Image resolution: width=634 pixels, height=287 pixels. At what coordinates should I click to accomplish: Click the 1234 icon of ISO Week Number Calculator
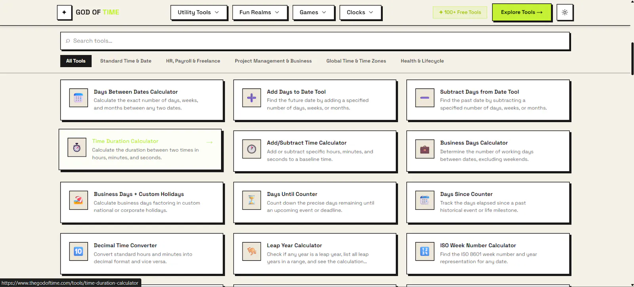coord(425,251)
